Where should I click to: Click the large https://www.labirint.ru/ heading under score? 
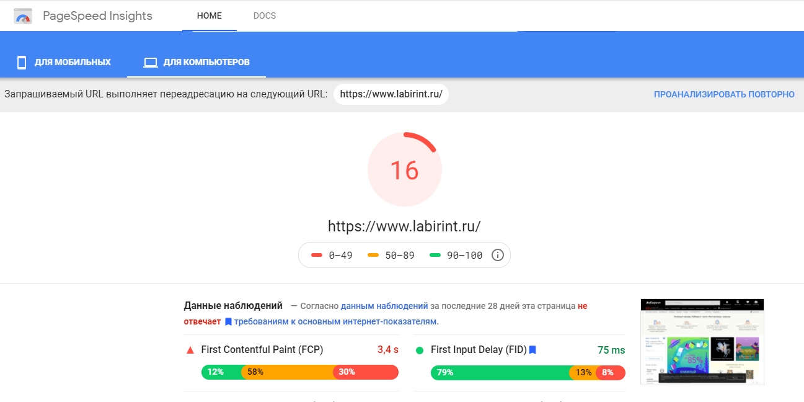point(404,226)
